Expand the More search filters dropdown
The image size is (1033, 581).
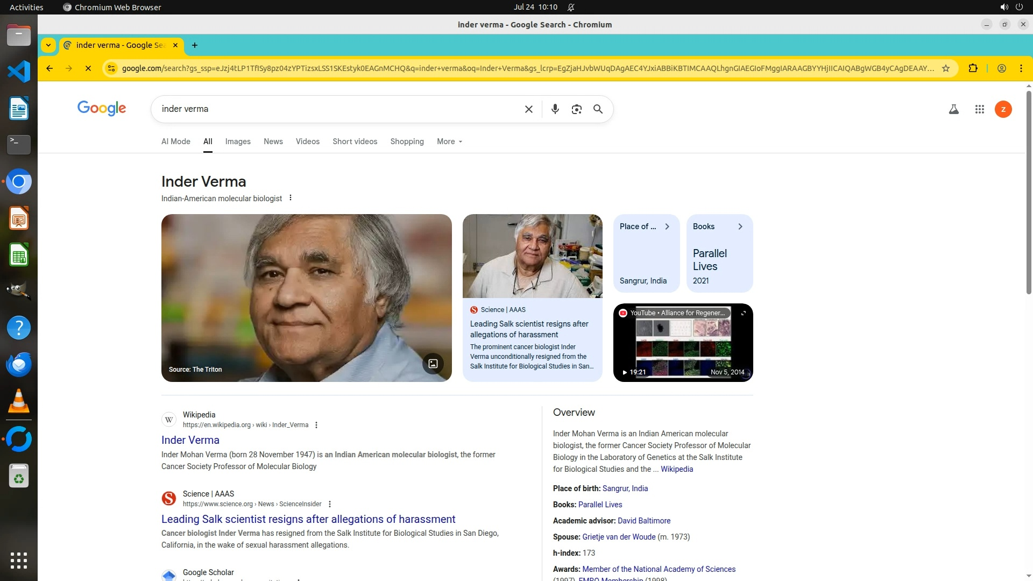pos(449,141)
